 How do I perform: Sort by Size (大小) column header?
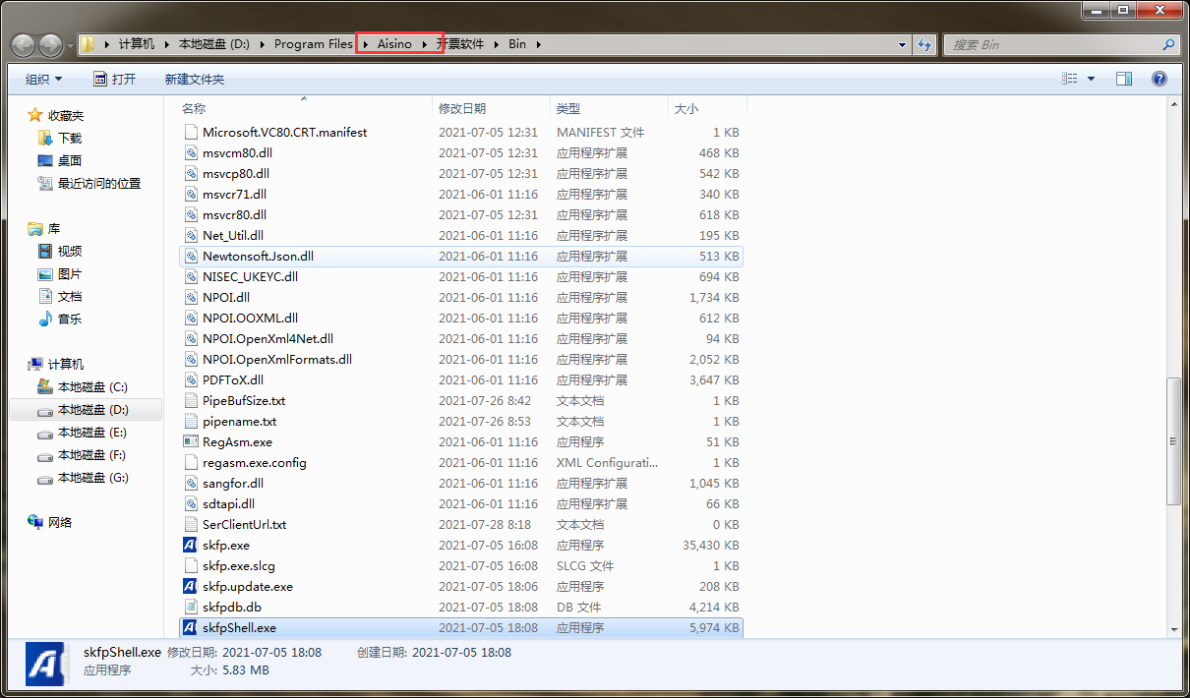tap(707, 108)
